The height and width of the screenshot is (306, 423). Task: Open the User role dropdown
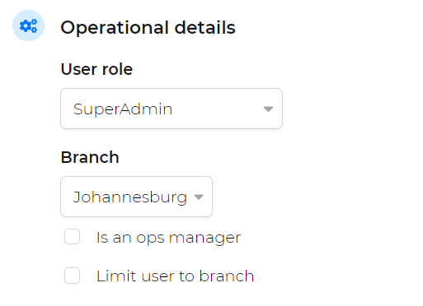tap(172, 109)
